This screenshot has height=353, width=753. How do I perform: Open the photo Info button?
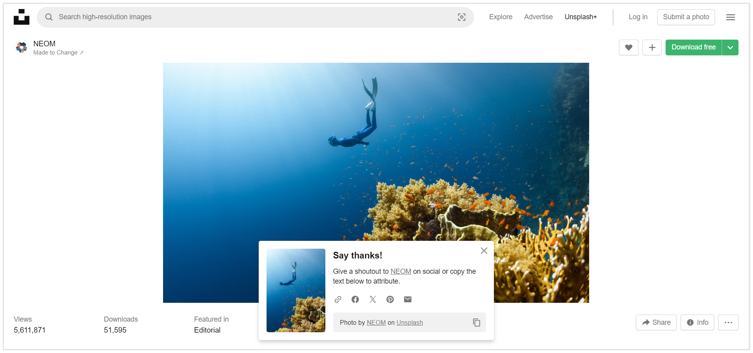697,322
